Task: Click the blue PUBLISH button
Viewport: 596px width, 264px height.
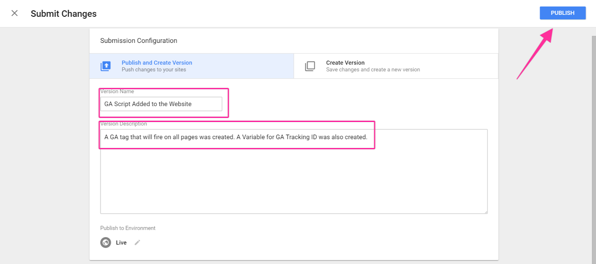Action: tap(562, 13)
